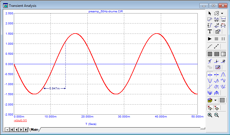Select Bottom cursor positioning mode
The height and width of the screenshot is (135, 230).
pos(223,87)
